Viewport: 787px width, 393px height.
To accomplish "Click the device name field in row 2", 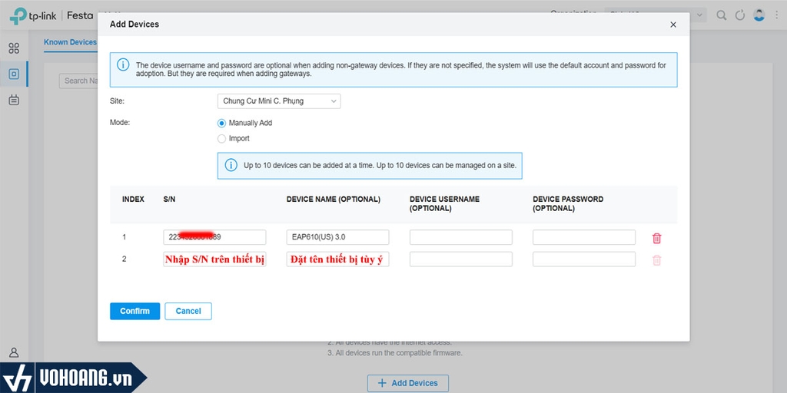I will coord(338,259).
